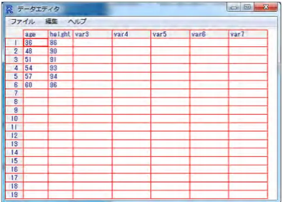Image resolution: width=283 pixels, height=202 pixels.
Task: Select age cell containing 51
Action: coord(36,59)
